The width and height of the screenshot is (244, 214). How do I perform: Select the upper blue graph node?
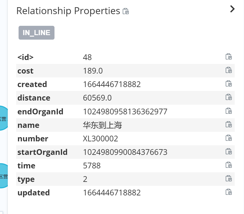3,118
